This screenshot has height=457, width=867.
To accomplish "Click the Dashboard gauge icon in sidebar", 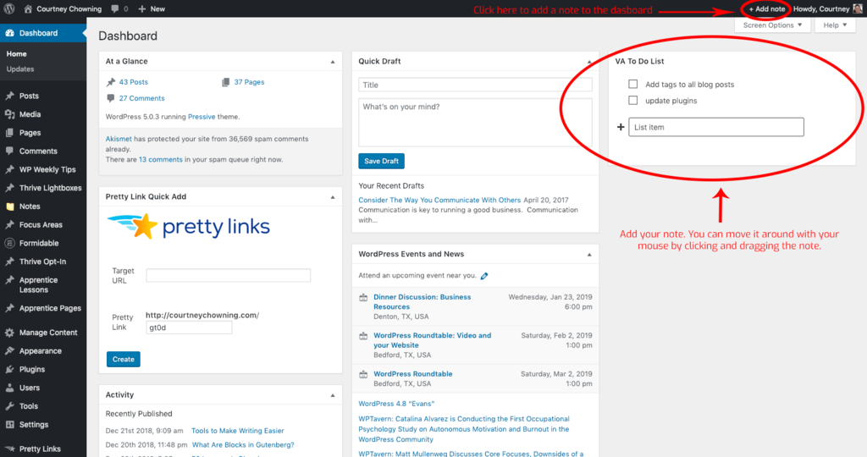I will coord(9,33).
